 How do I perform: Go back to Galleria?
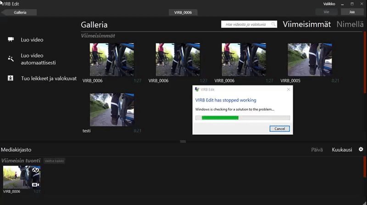(20, 12)
